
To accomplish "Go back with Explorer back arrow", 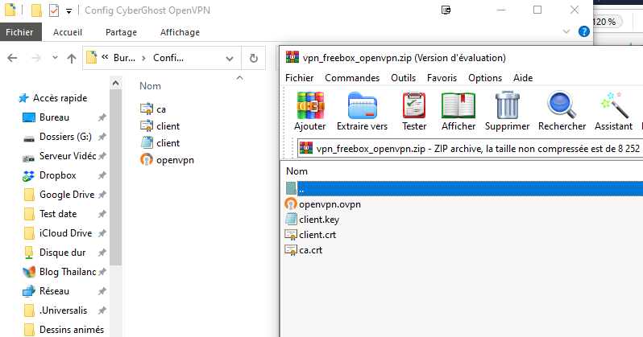I will tap(12, 58).
